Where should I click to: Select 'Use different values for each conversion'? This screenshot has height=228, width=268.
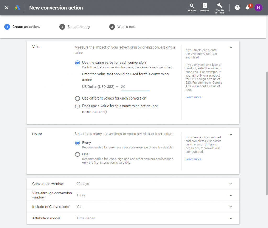tap(77, 98)
